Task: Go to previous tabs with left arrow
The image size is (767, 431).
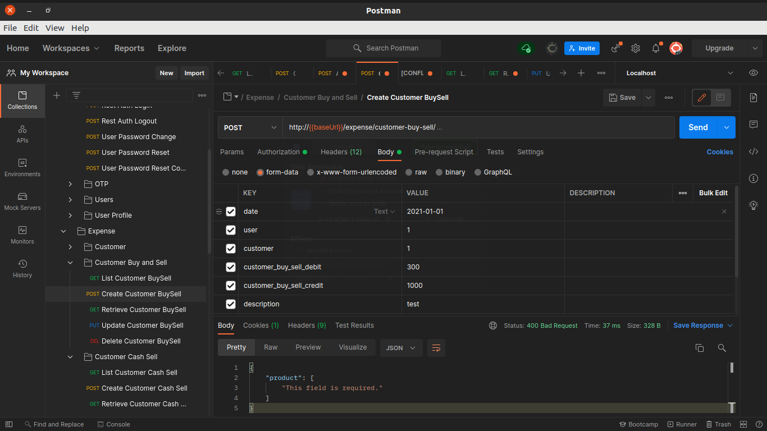Action: [221, 73]
